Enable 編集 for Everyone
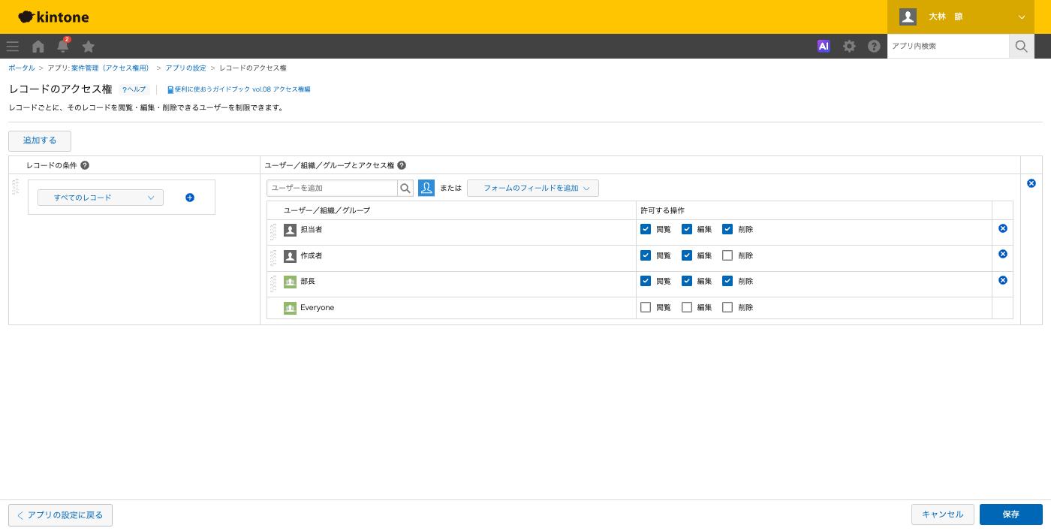The width and height of the screenshot is (1051, 531). click(x=687, y=307)
